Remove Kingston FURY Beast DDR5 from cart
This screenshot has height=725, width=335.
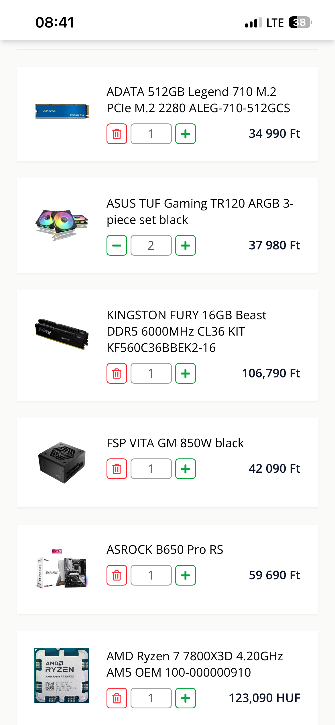coord(117,373)
